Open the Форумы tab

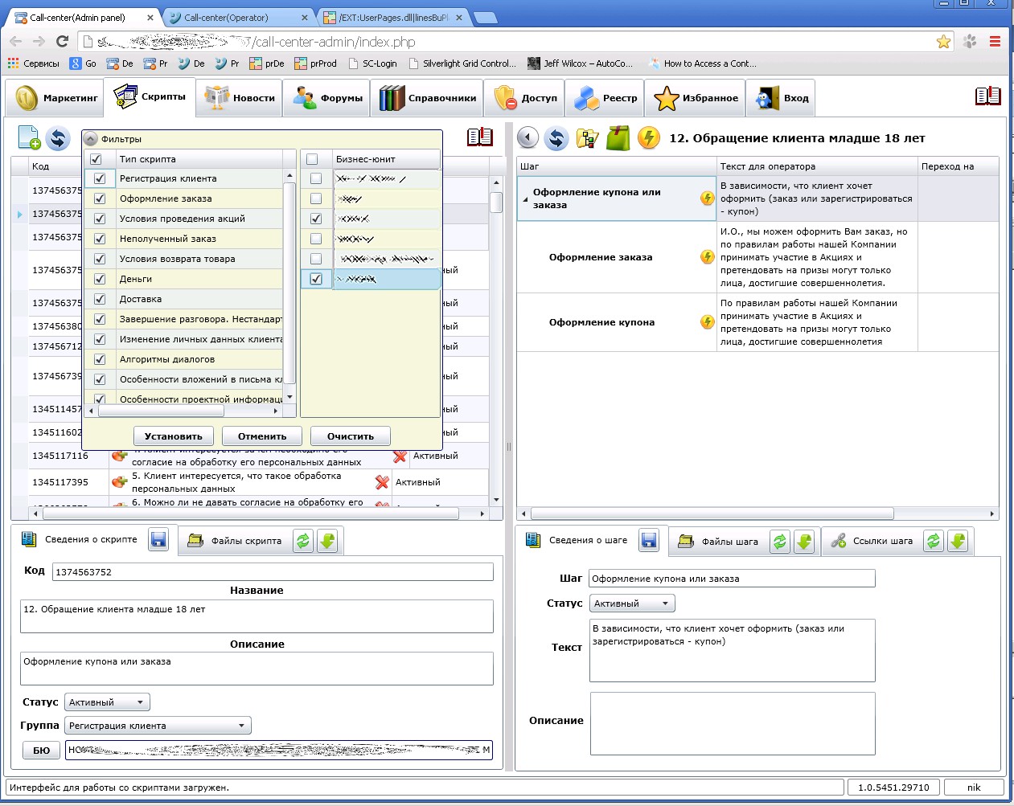coord(327,98)
